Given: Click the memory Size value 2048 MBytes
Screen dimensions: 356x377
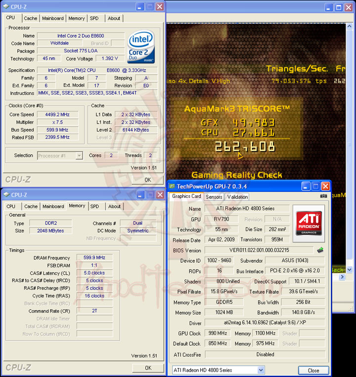Looking at the screenshot, I should click(50, 231).
